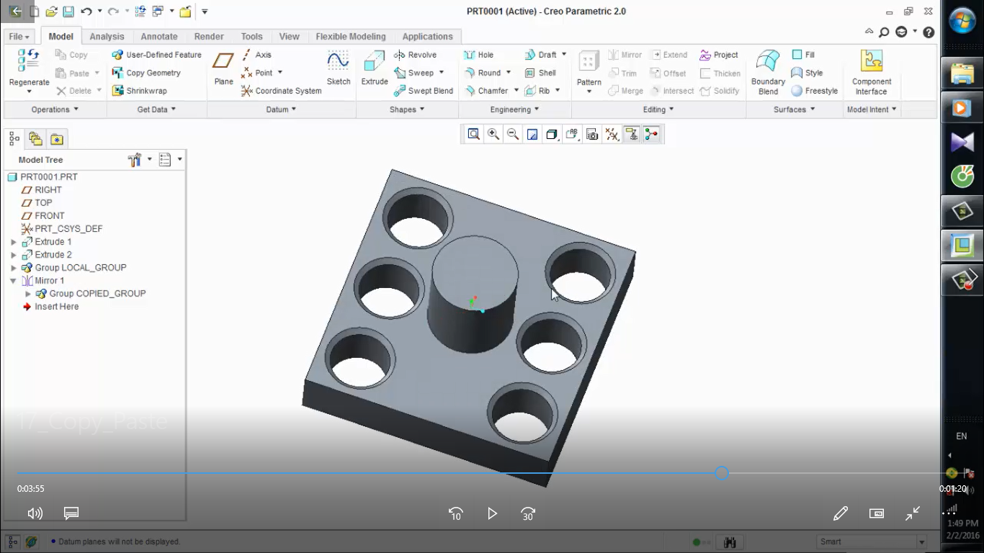Viewport: 984px width, 553px height.
Task: Open the Smart selection filter dropdown
Action: tap(921, 541)
